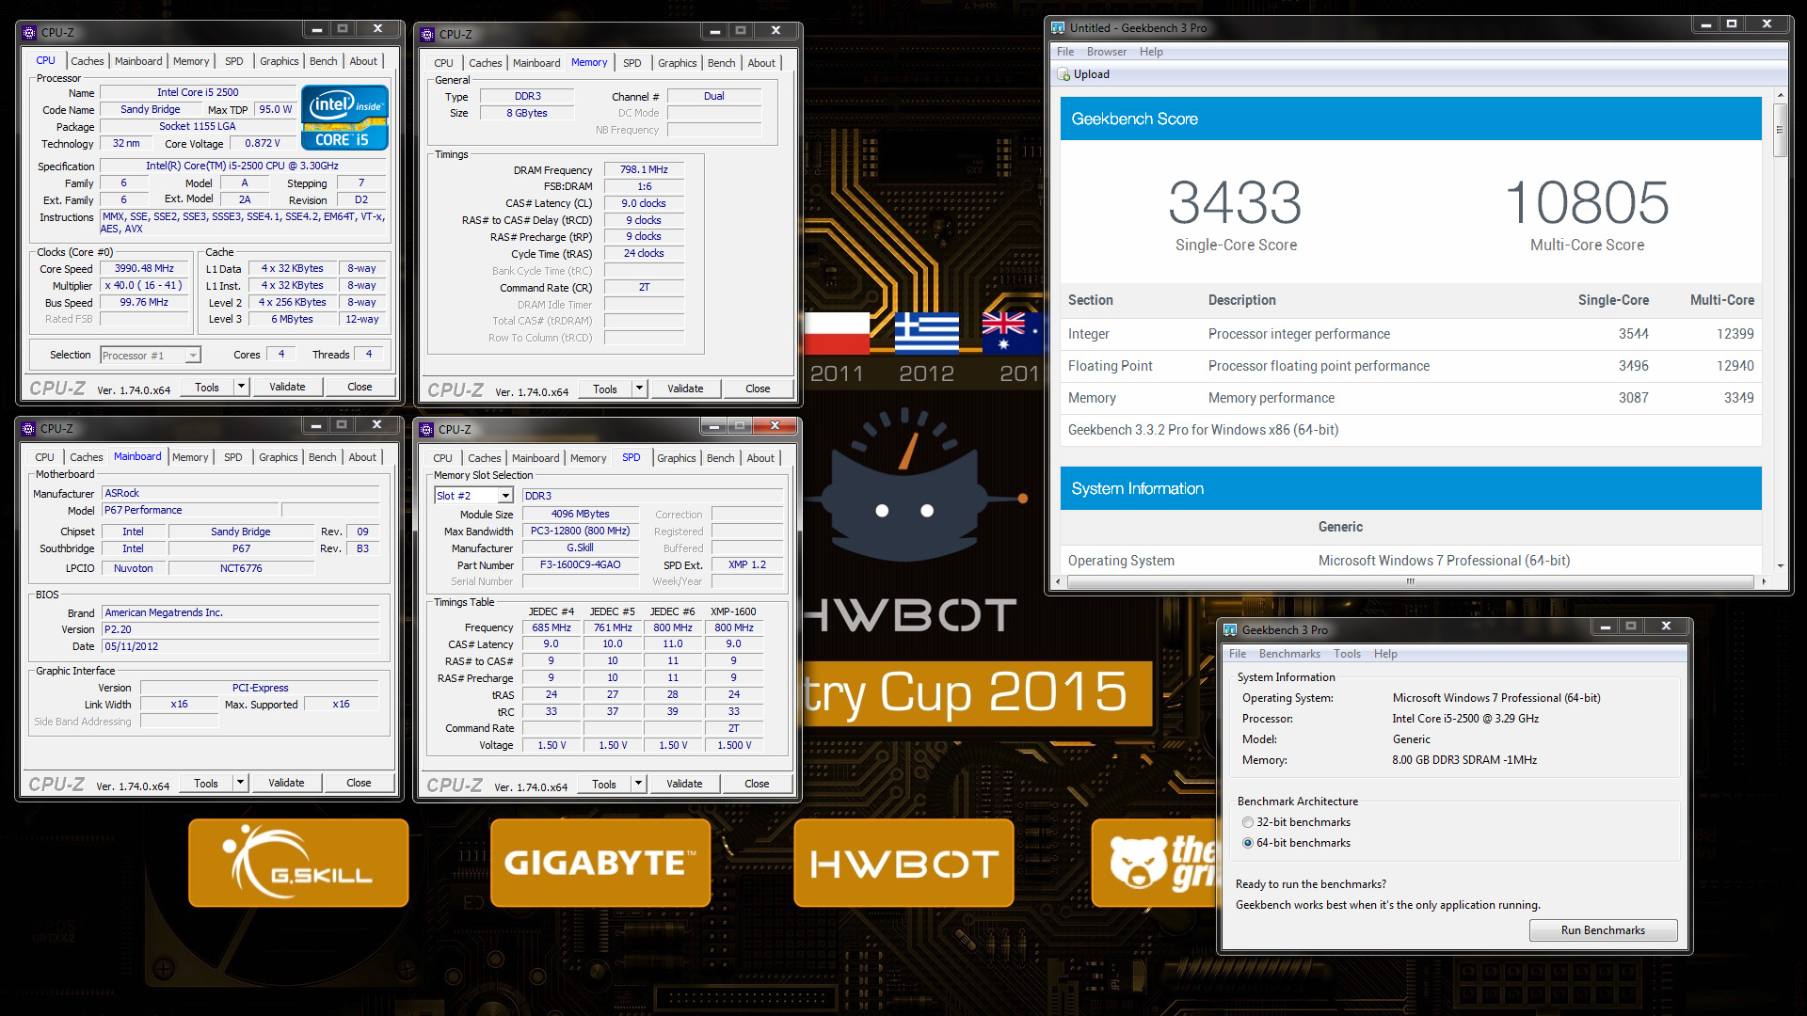Click Close in the SPD tab window
This screenshot has height=1016, width=1807.
pyautogui.click(x=757, y=784)
